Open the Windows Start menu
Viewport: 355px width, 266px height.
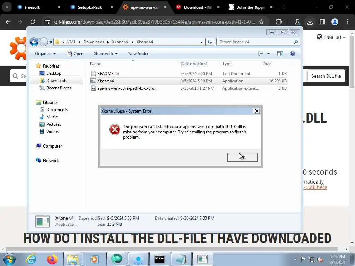pos(9,259)
